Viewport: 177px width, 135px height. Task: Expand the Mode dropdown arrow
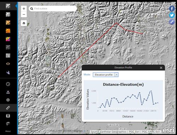pos(116,75)
